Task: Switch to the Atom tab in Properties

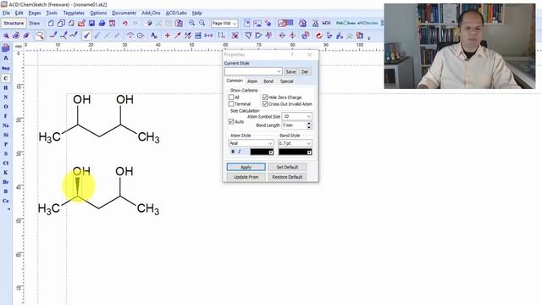Action: 252,81
